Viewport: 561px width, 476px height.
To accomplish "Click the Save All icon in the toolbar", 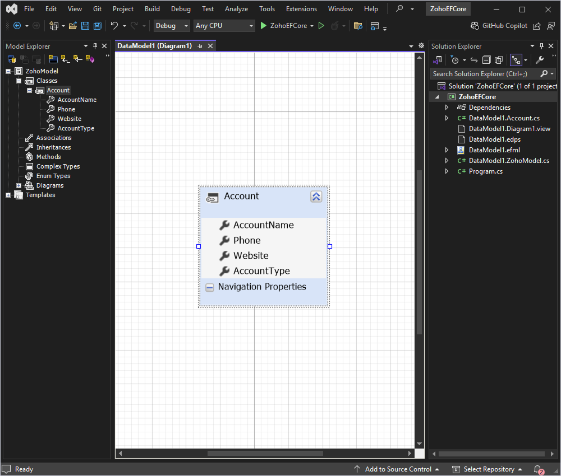I will (96, 26).
